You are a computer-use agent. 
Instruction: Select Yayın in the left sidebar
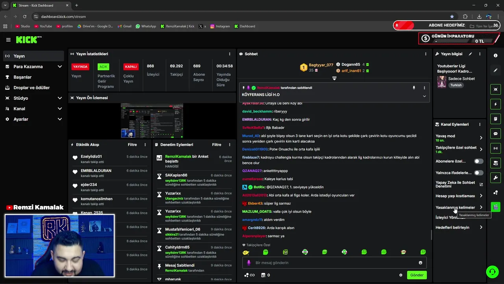[x=33, y=56]
